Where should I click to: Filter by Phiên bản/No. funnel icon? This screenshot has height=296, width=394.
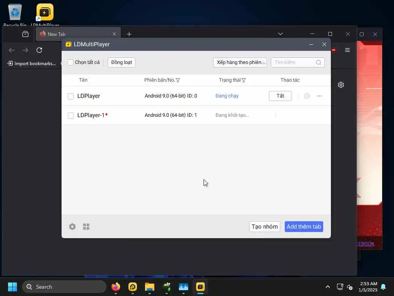coord(178,80)
